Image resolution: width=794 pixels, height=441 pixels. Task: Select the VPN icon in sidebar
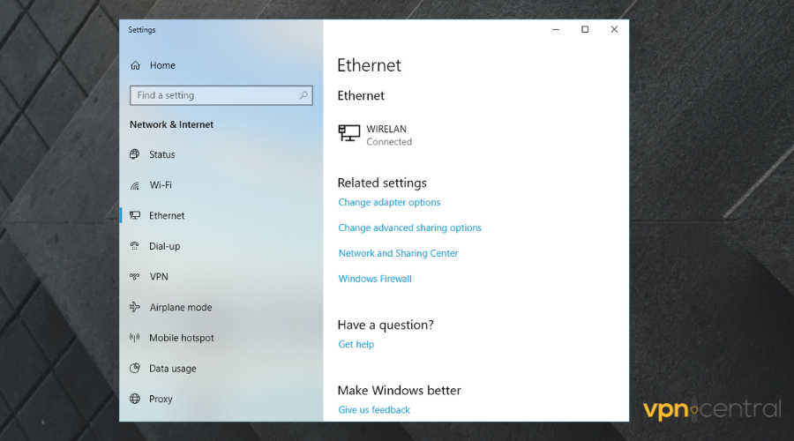(135, 277)
